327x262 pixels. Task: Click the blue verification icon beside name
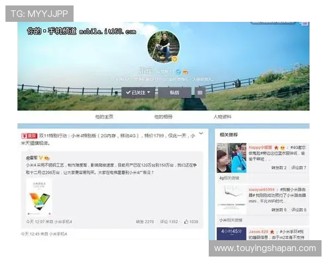178,72
